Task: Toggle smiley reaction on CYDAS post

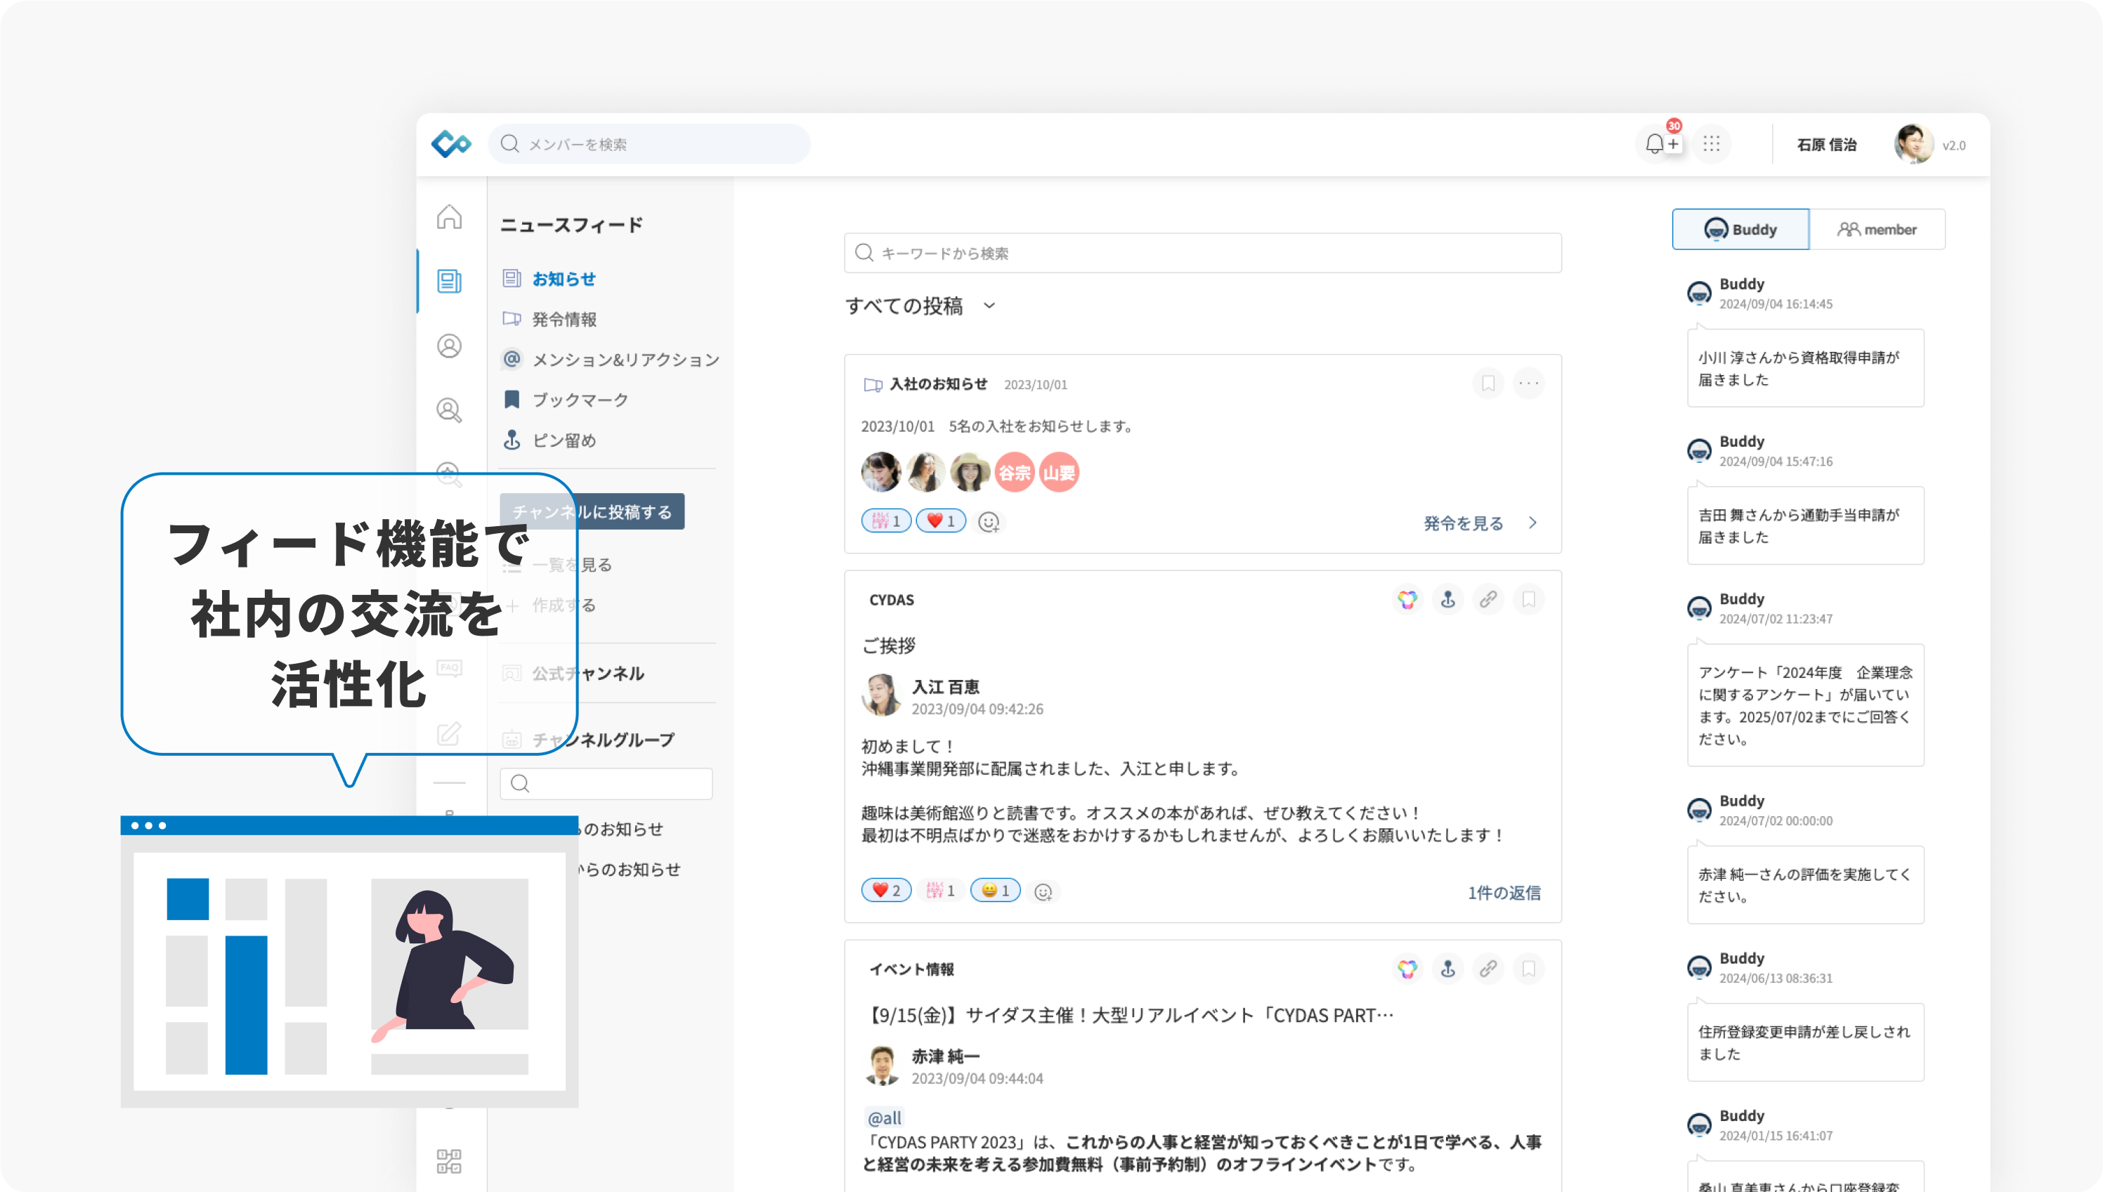Action: 995,890
